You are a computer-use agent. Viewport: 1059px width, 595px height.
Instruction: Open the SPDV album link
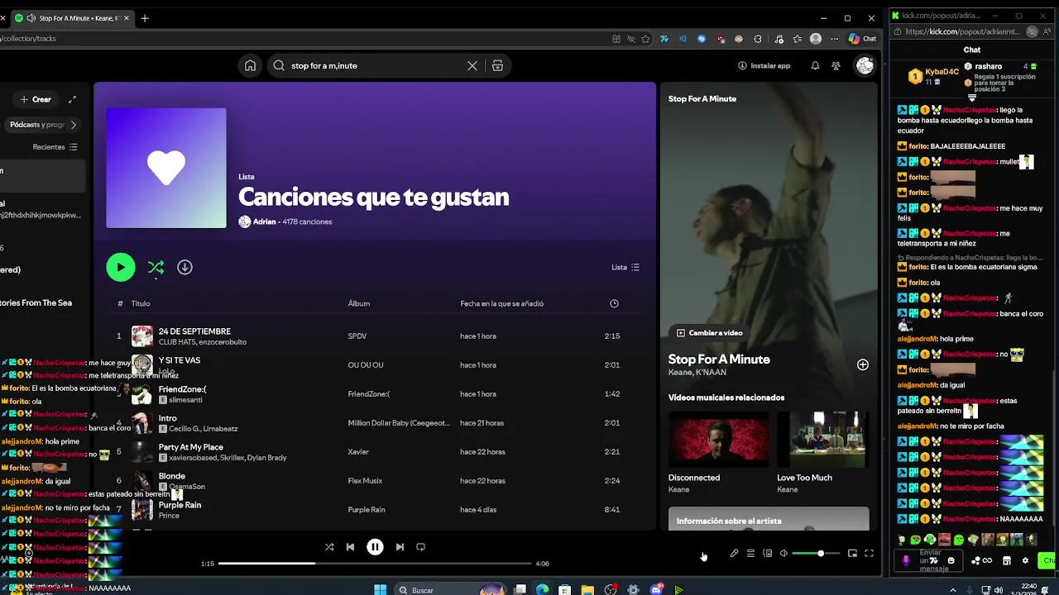point(357,336)
